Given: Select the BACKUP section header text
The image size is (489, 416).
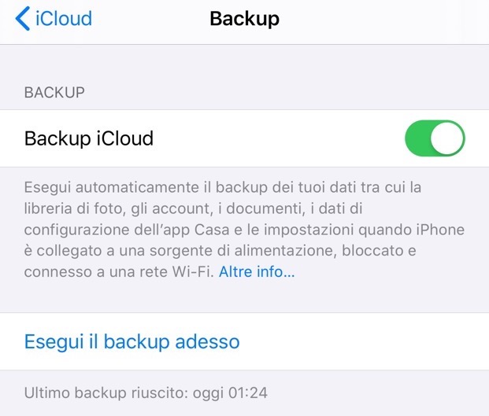Looking at the screenshot, I should [x=54, y=93].
